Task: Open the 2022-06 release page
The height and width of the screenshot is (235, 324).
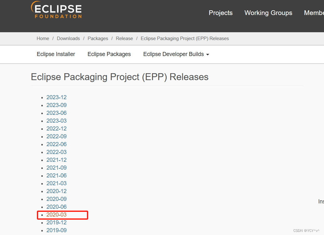Action: click(56, 144)
